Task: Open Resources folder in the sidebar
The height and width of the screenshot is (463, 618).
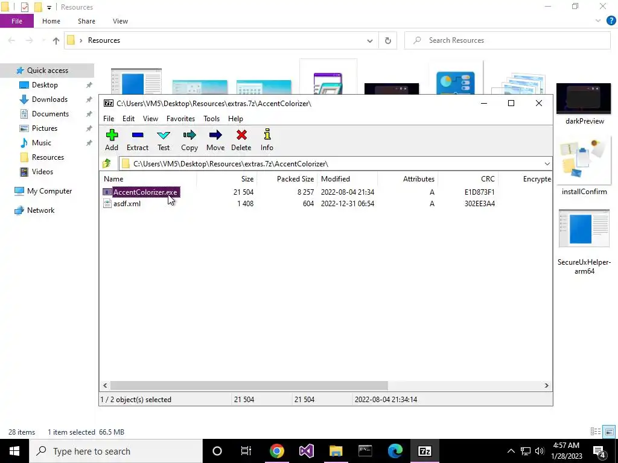Action: 48,157
